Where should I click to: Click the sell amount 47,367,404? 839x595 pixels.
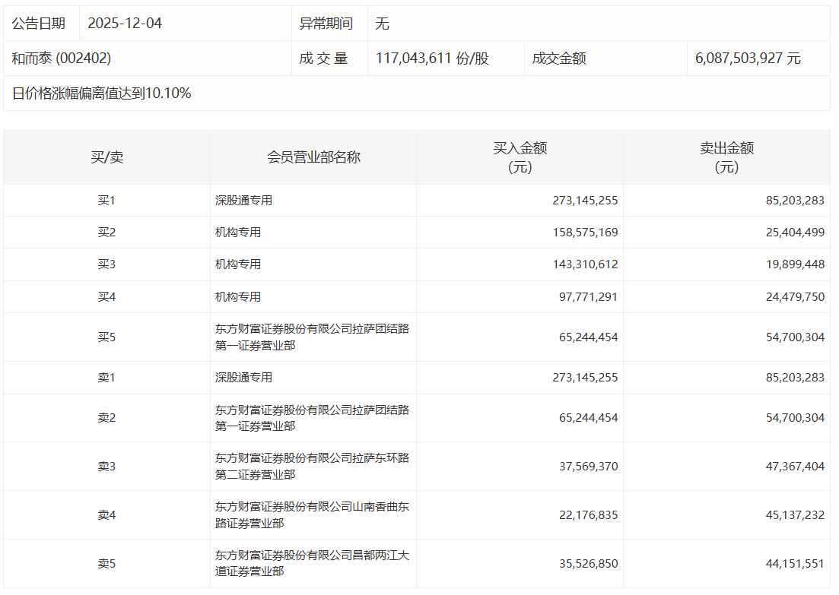tap(795, 467)
